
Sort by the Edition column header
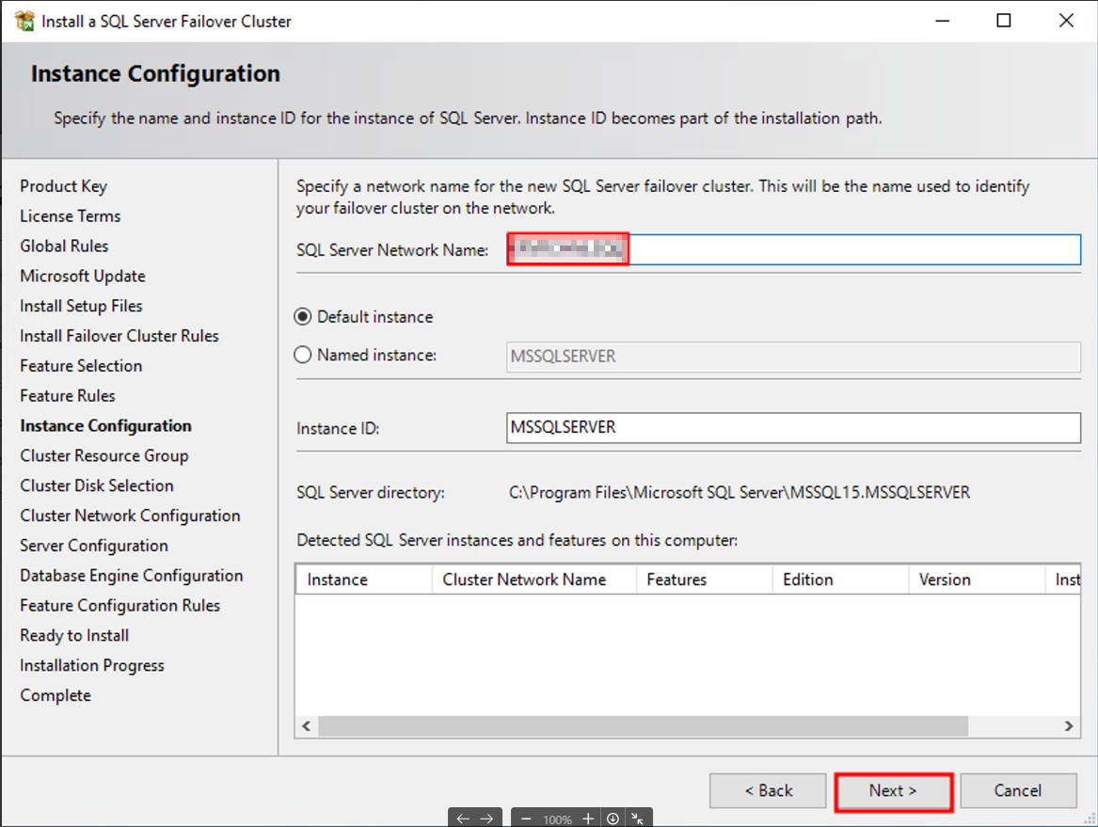pos(840,580)
